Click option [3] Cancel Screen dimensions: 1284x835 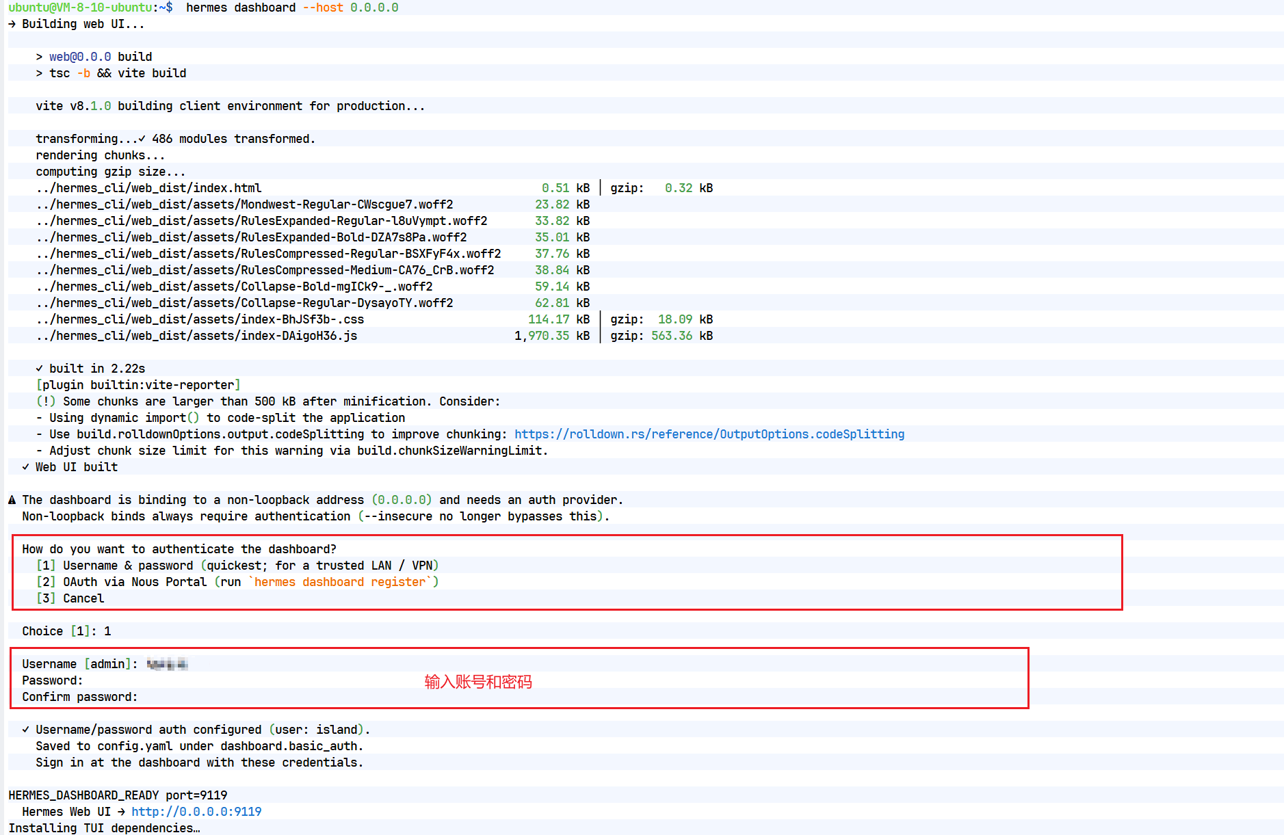click(70, 598)
